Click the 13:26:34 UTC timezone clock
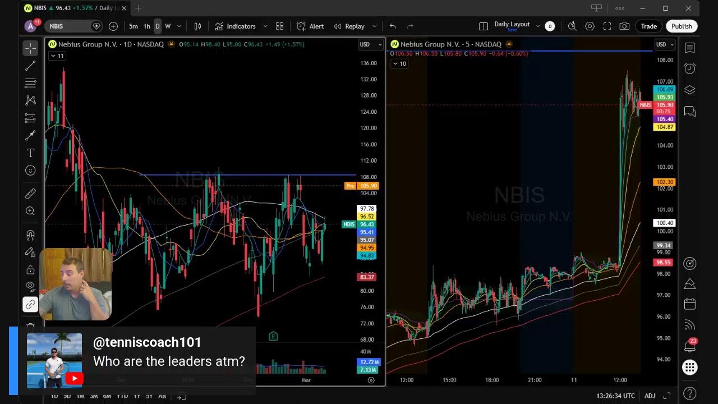The image size is (718, 404). click(615, 396)
